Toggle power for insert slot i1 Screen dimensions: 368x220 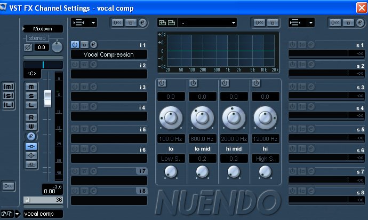point(75,44)
